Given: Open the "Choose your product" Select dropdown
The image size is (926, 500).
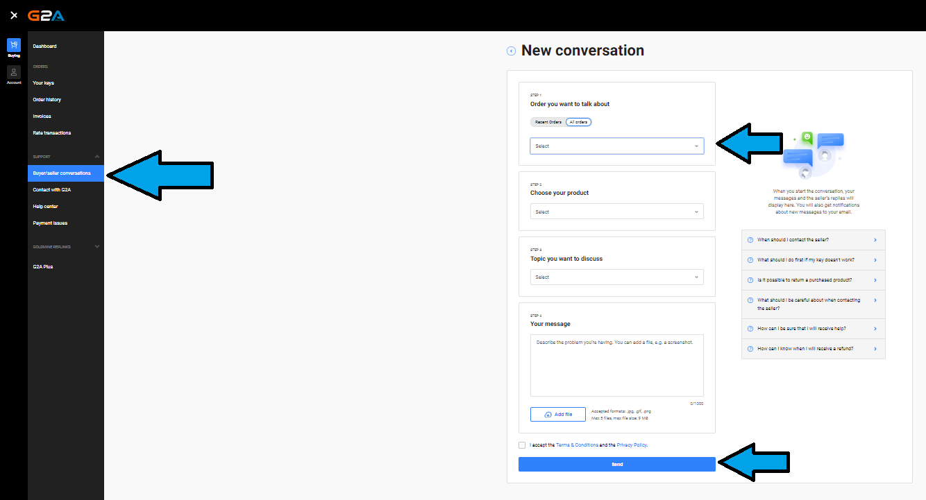Looking at the screenshot, I should click(x=616, y=211).
